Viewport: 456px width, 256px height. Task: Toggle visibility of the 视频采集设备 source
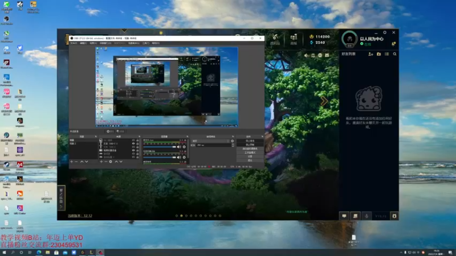click(133, 150)
